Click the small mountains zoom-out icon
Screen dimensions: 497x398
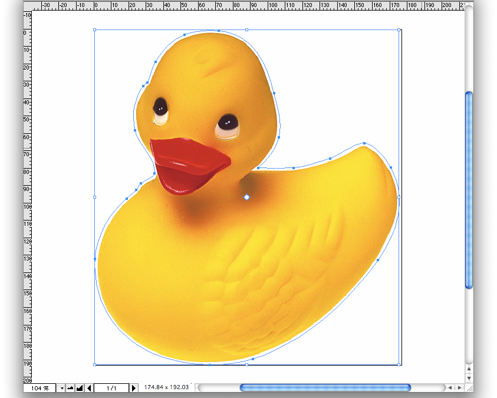pos(70,388)
